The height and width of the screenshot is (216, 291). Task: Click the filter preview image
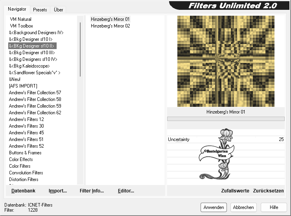[226, 61]
